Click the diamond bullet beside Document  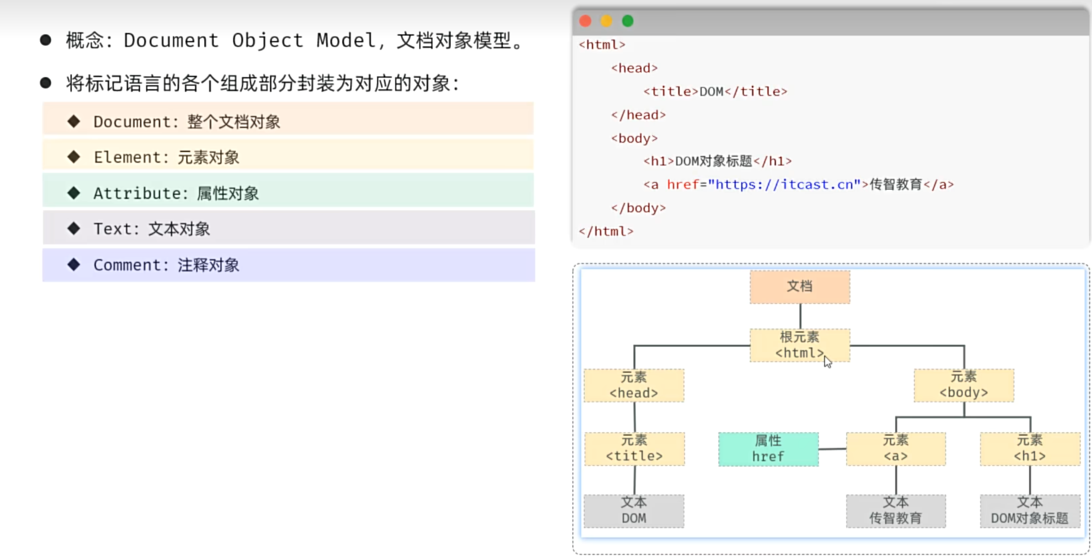74,121
